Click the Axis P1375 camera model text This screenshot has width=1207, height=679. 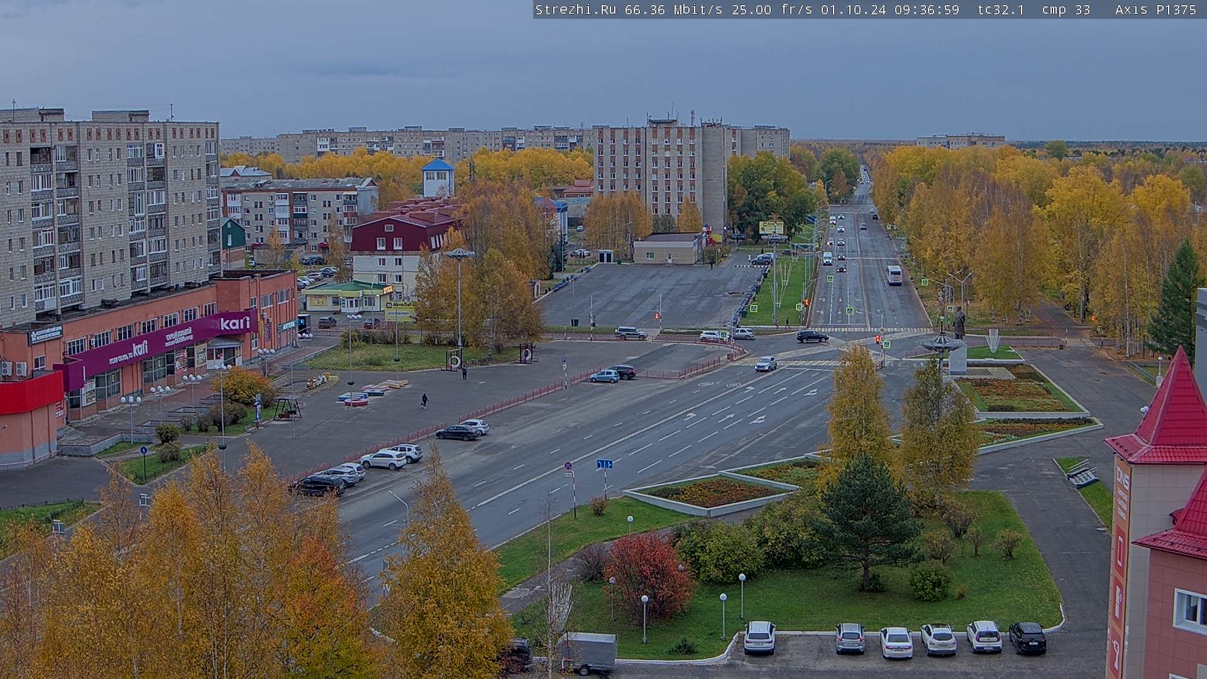1156,9
